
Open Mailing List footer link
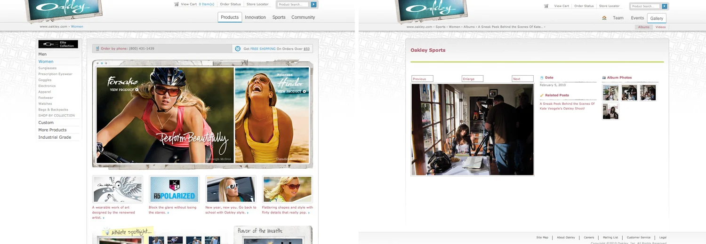point(610,237)
